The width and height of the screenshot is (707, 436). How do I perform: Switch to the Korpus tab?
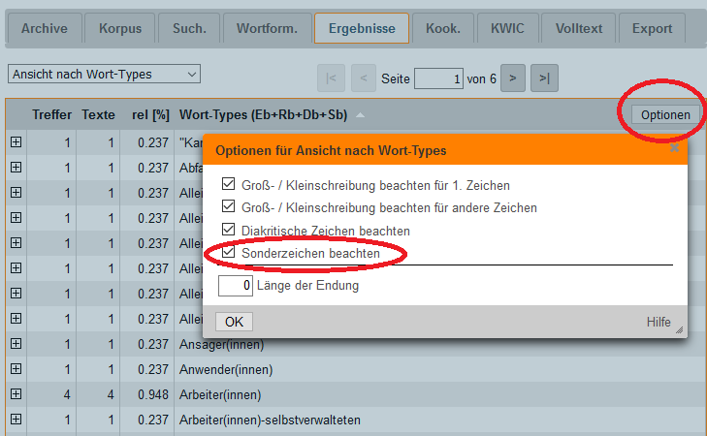[x=120, y=28]
